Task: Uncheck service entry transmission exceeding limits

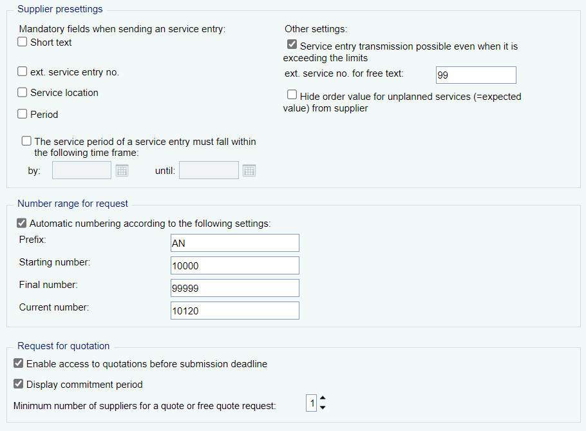Action: (292, 46)
